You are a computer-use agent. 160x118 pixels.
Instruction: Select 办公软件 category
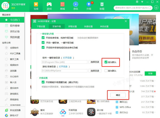click(12, 76)
